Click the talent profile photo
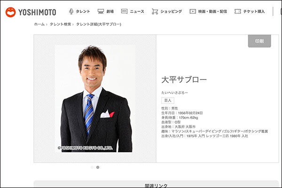 pos(95,99)
